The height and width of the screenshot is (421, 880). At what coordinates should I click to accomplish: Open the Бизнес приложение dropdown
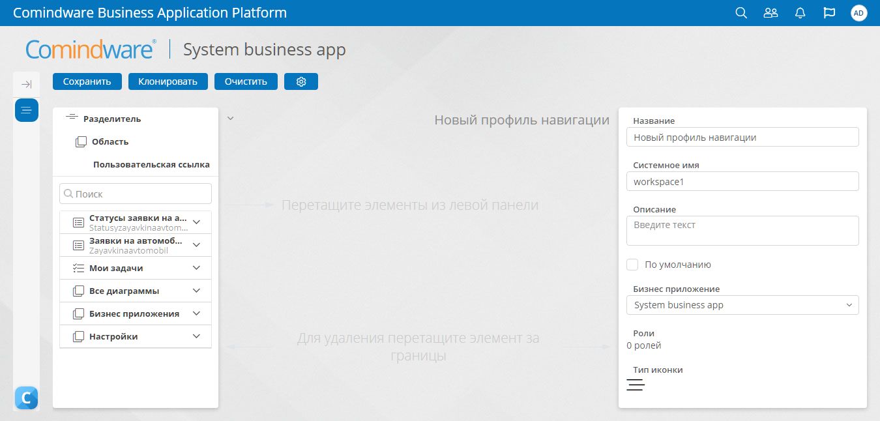(x=742, y=305)
